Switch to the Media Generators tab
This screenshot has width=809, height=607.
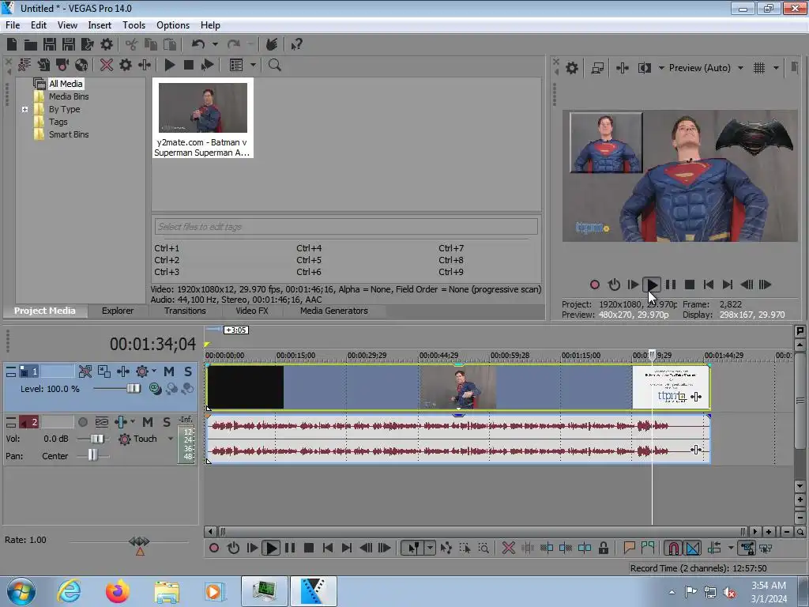(x=334, y=311)
